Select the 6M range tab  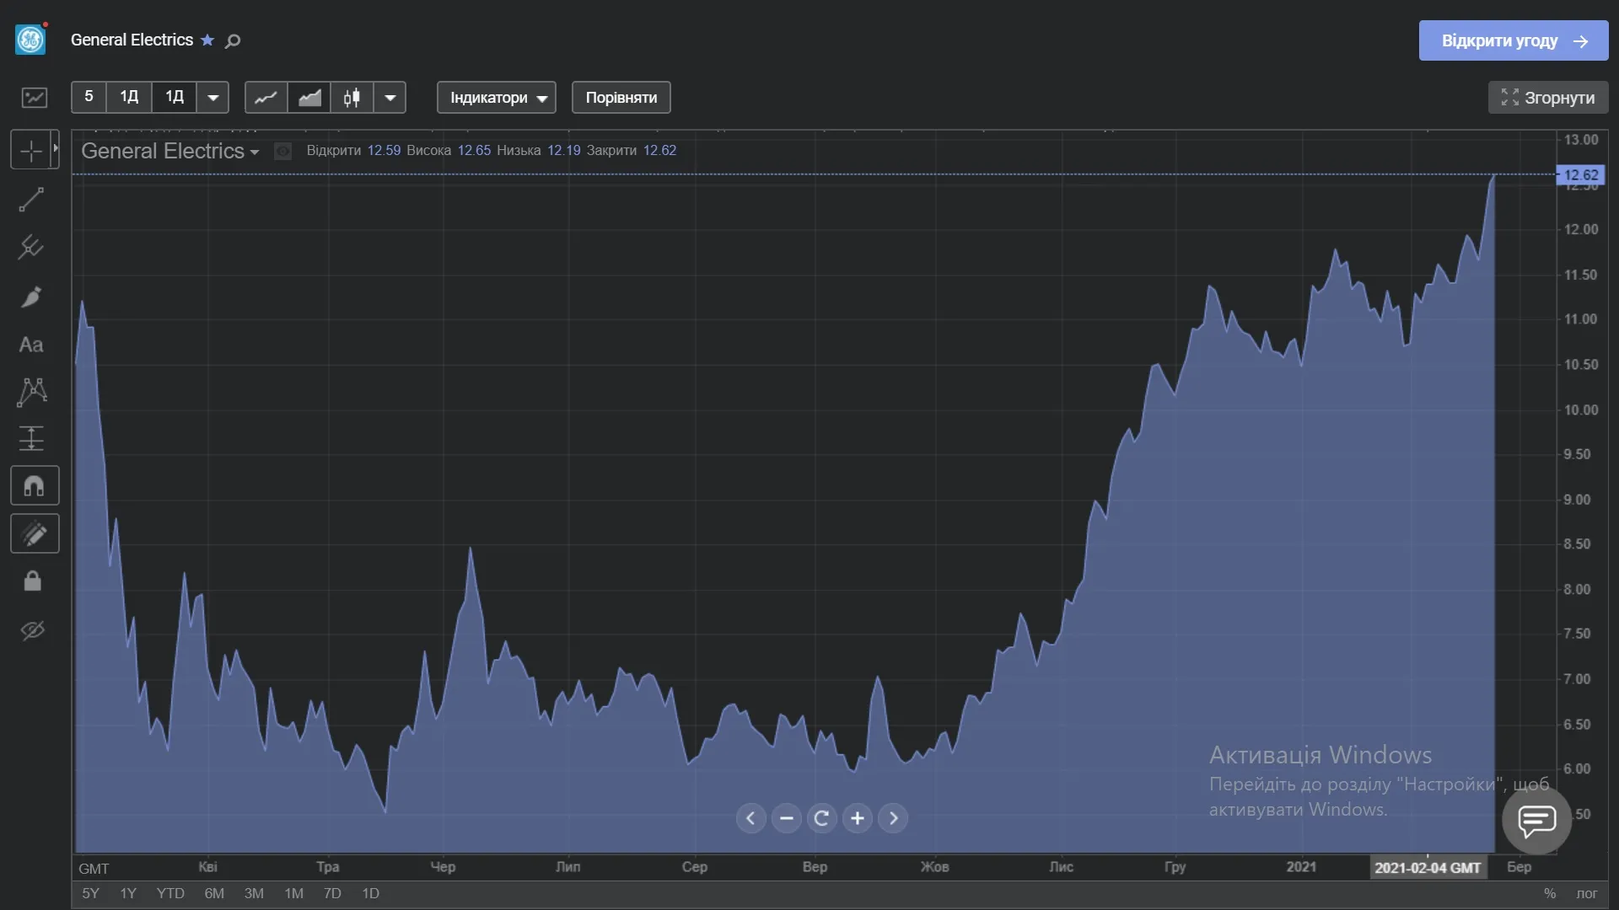click(214, 893)
